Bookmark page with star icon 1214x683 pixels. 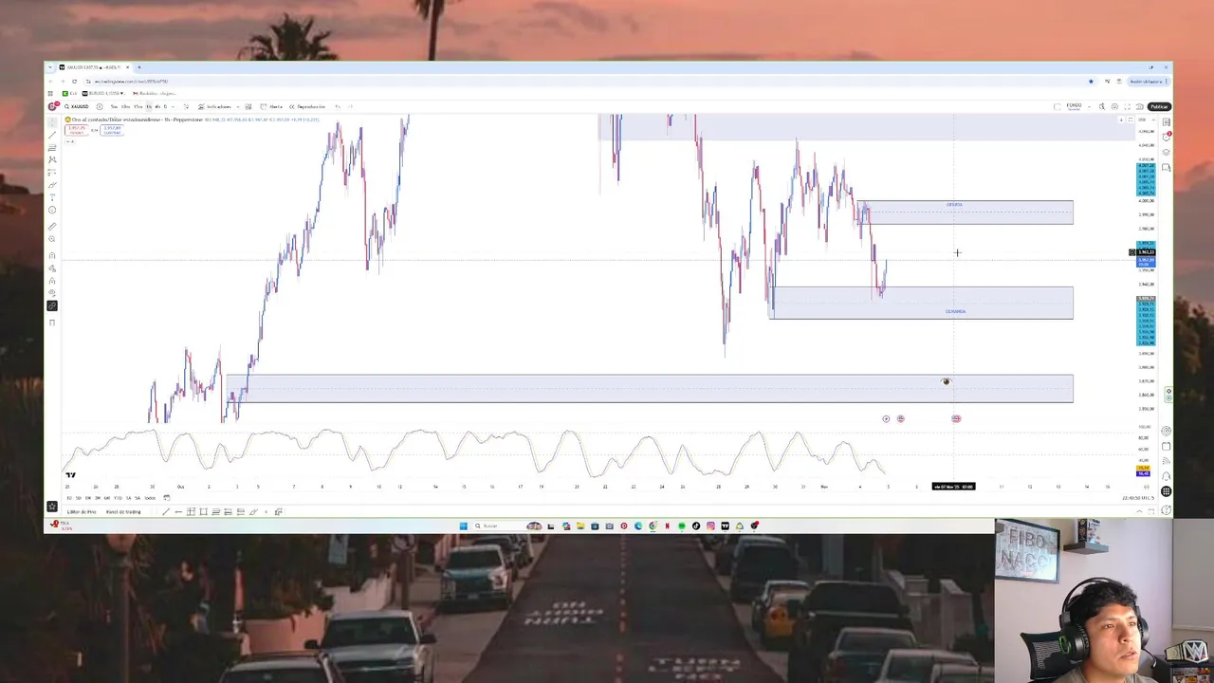click(x=1091, y=82)
